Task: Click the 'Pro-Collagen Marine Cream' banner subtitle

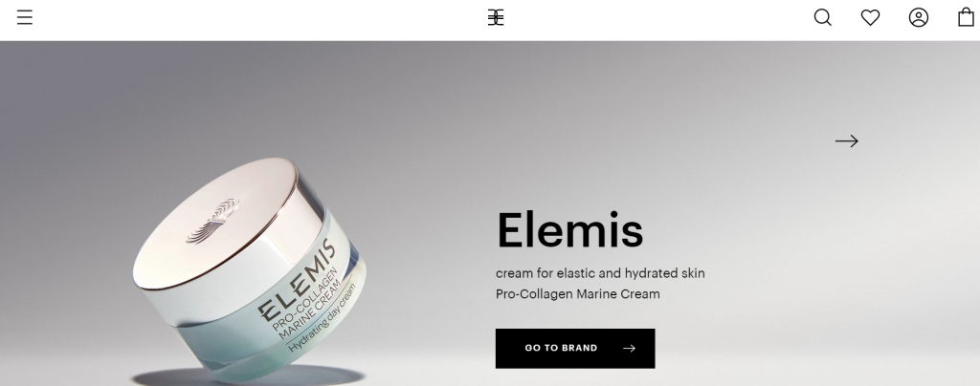Action: click(x=577, y=293)
